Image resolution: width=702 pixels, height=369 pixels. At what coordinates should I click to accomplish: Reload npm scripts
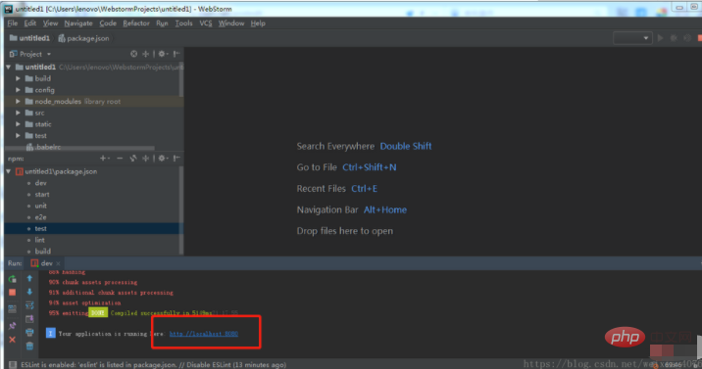click(133, 159)
